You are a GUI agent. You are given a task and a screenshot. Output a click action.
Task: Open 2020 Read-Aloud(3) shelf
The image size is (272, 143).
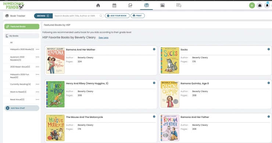[20, 67]
